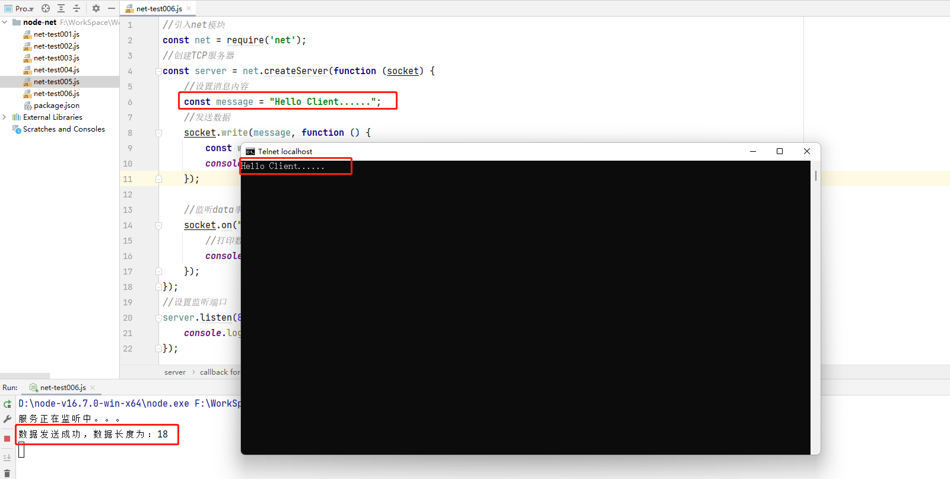The height and width of the screenshot is (479, 950).
Task: Select net-test006.js Run tab
Action: [63, 388]
